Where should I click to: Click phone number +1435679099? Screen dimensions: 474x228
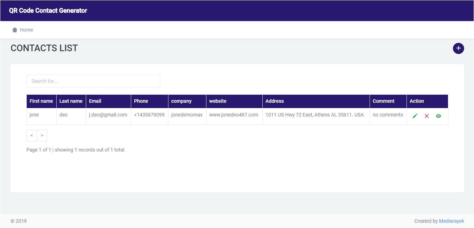click(x=149, y=115)
